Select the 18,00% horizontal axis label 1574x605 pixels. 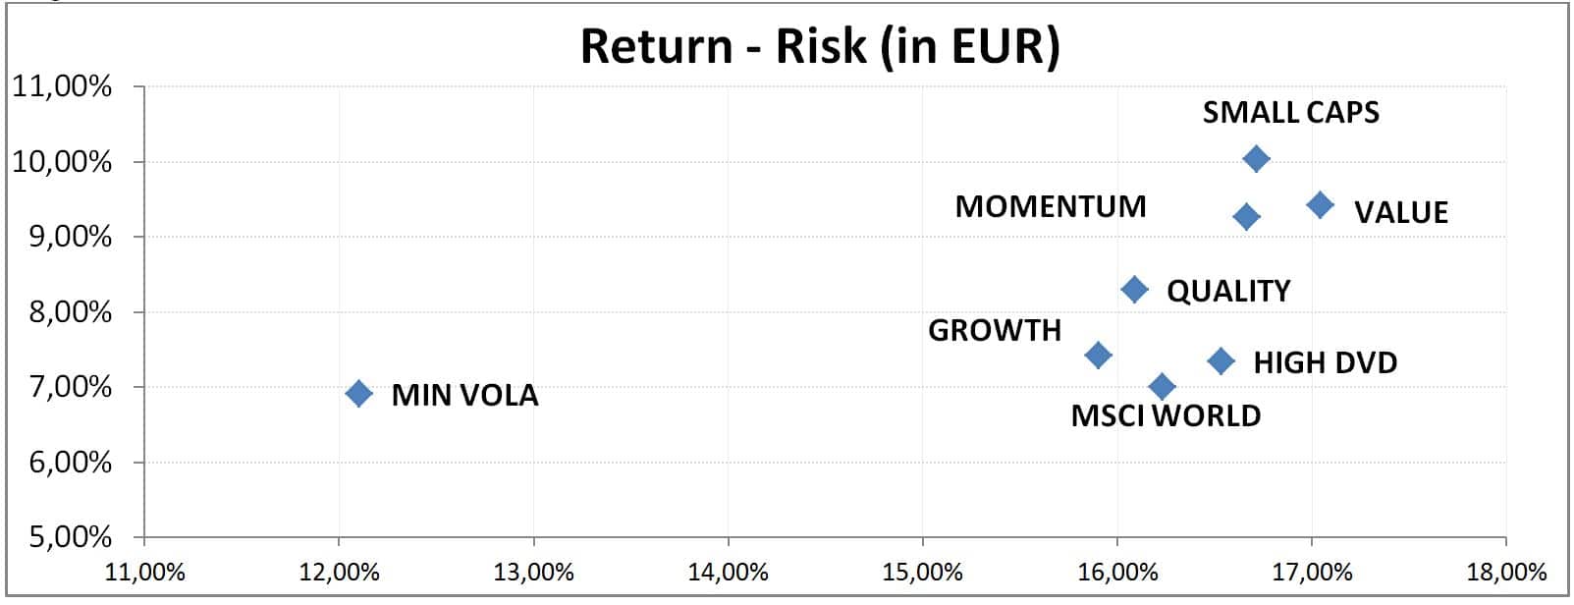[x=1505, y=572]
